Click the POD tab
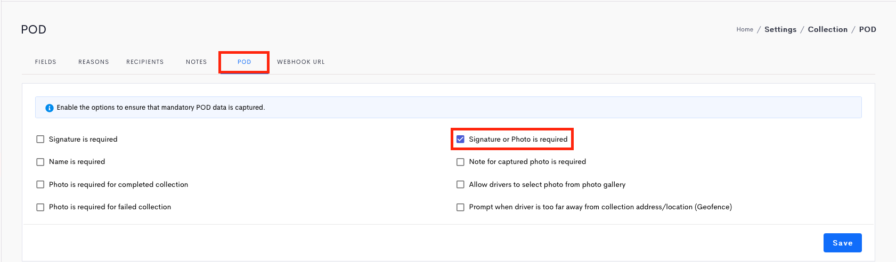Screen dimensions: 896x262 [245, 62]
